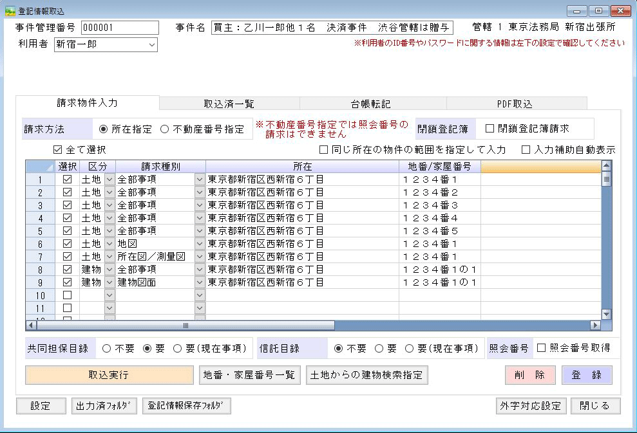The image size is (637, 433).
Task: Open 請求種別 dropdown in row 6
Action: tap(199, 244)
